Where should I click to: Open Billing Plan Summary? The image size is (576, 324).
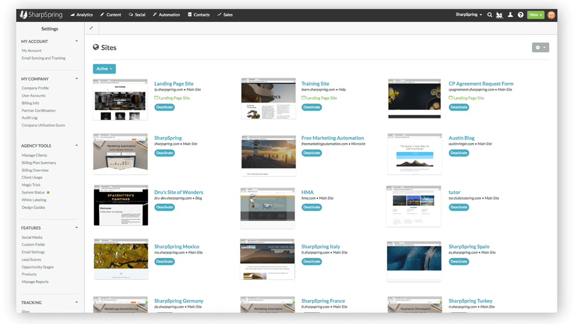(x=39, y=163)
